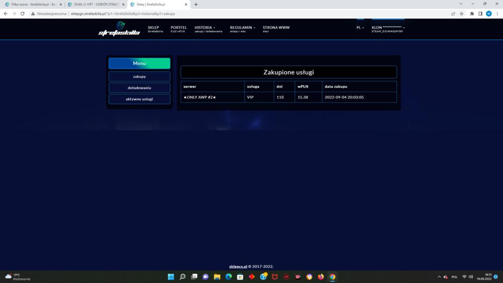
Task: Share this page icon
Action: [x=453, y=14]
